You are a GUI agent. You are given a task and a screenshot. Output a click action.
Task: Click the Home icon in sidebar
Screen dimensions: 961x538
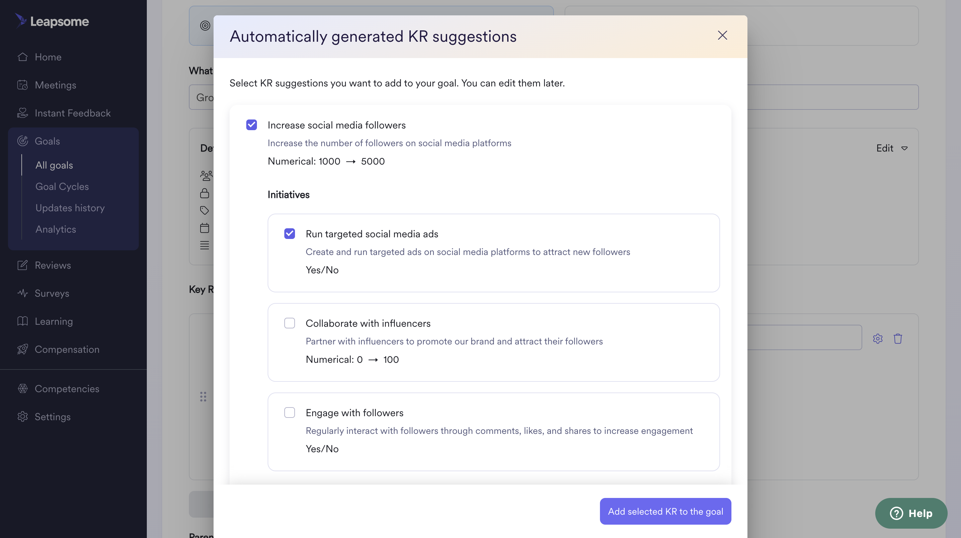click(22, 57)
